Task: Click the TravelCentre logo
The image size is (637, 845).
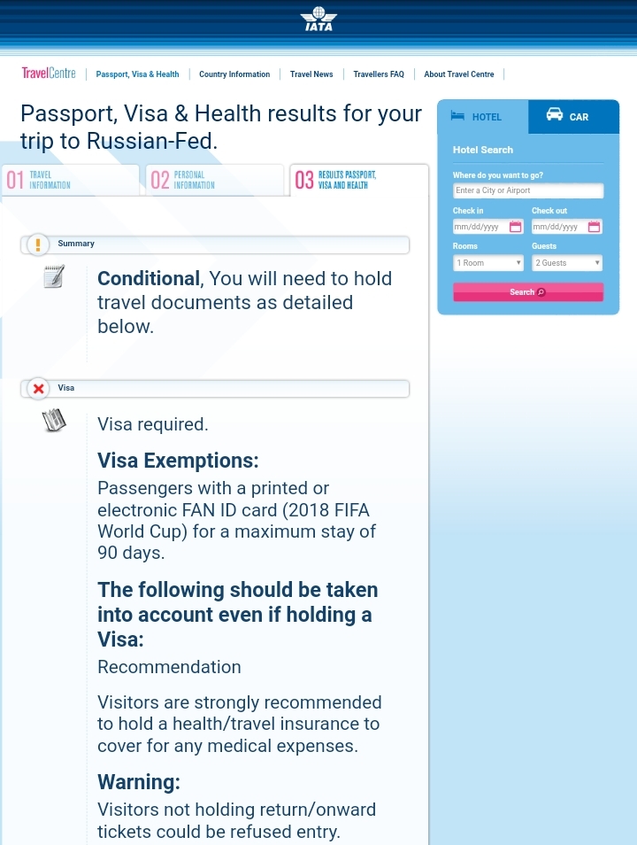Action: click(49, 74)
